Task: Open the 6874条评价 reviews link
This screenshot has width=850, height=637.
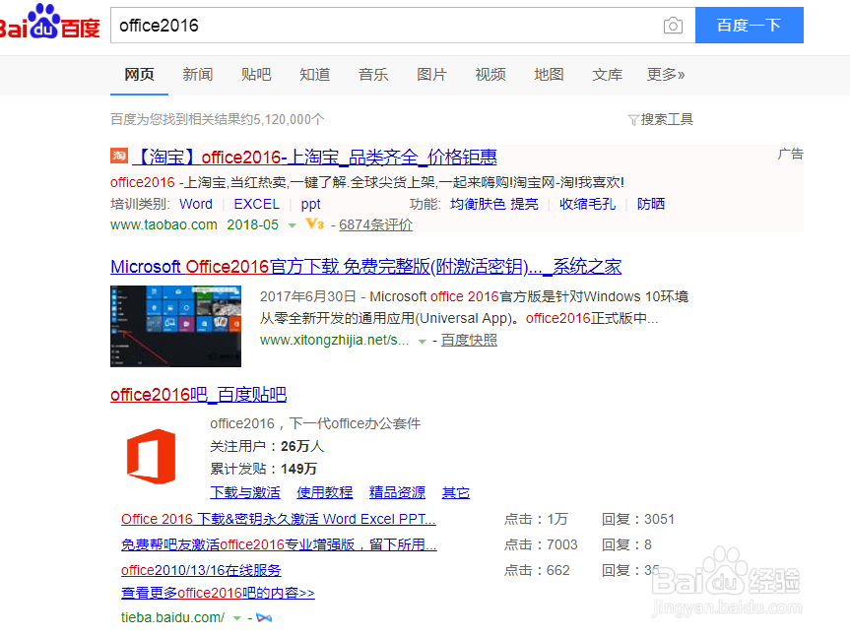Action: point(375,224)
